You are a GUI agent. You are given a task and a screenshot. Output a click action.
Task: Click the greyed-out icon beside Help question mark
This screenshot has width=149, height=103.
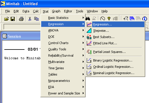(115, 19)
